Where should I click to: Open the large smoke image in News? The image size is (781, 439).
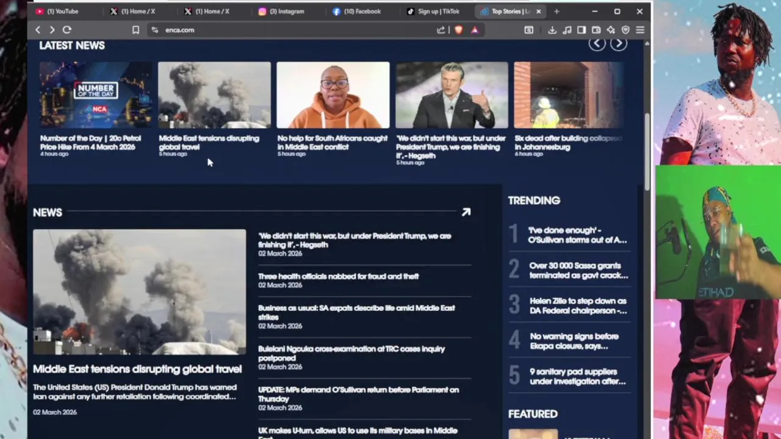coord(139,292)
